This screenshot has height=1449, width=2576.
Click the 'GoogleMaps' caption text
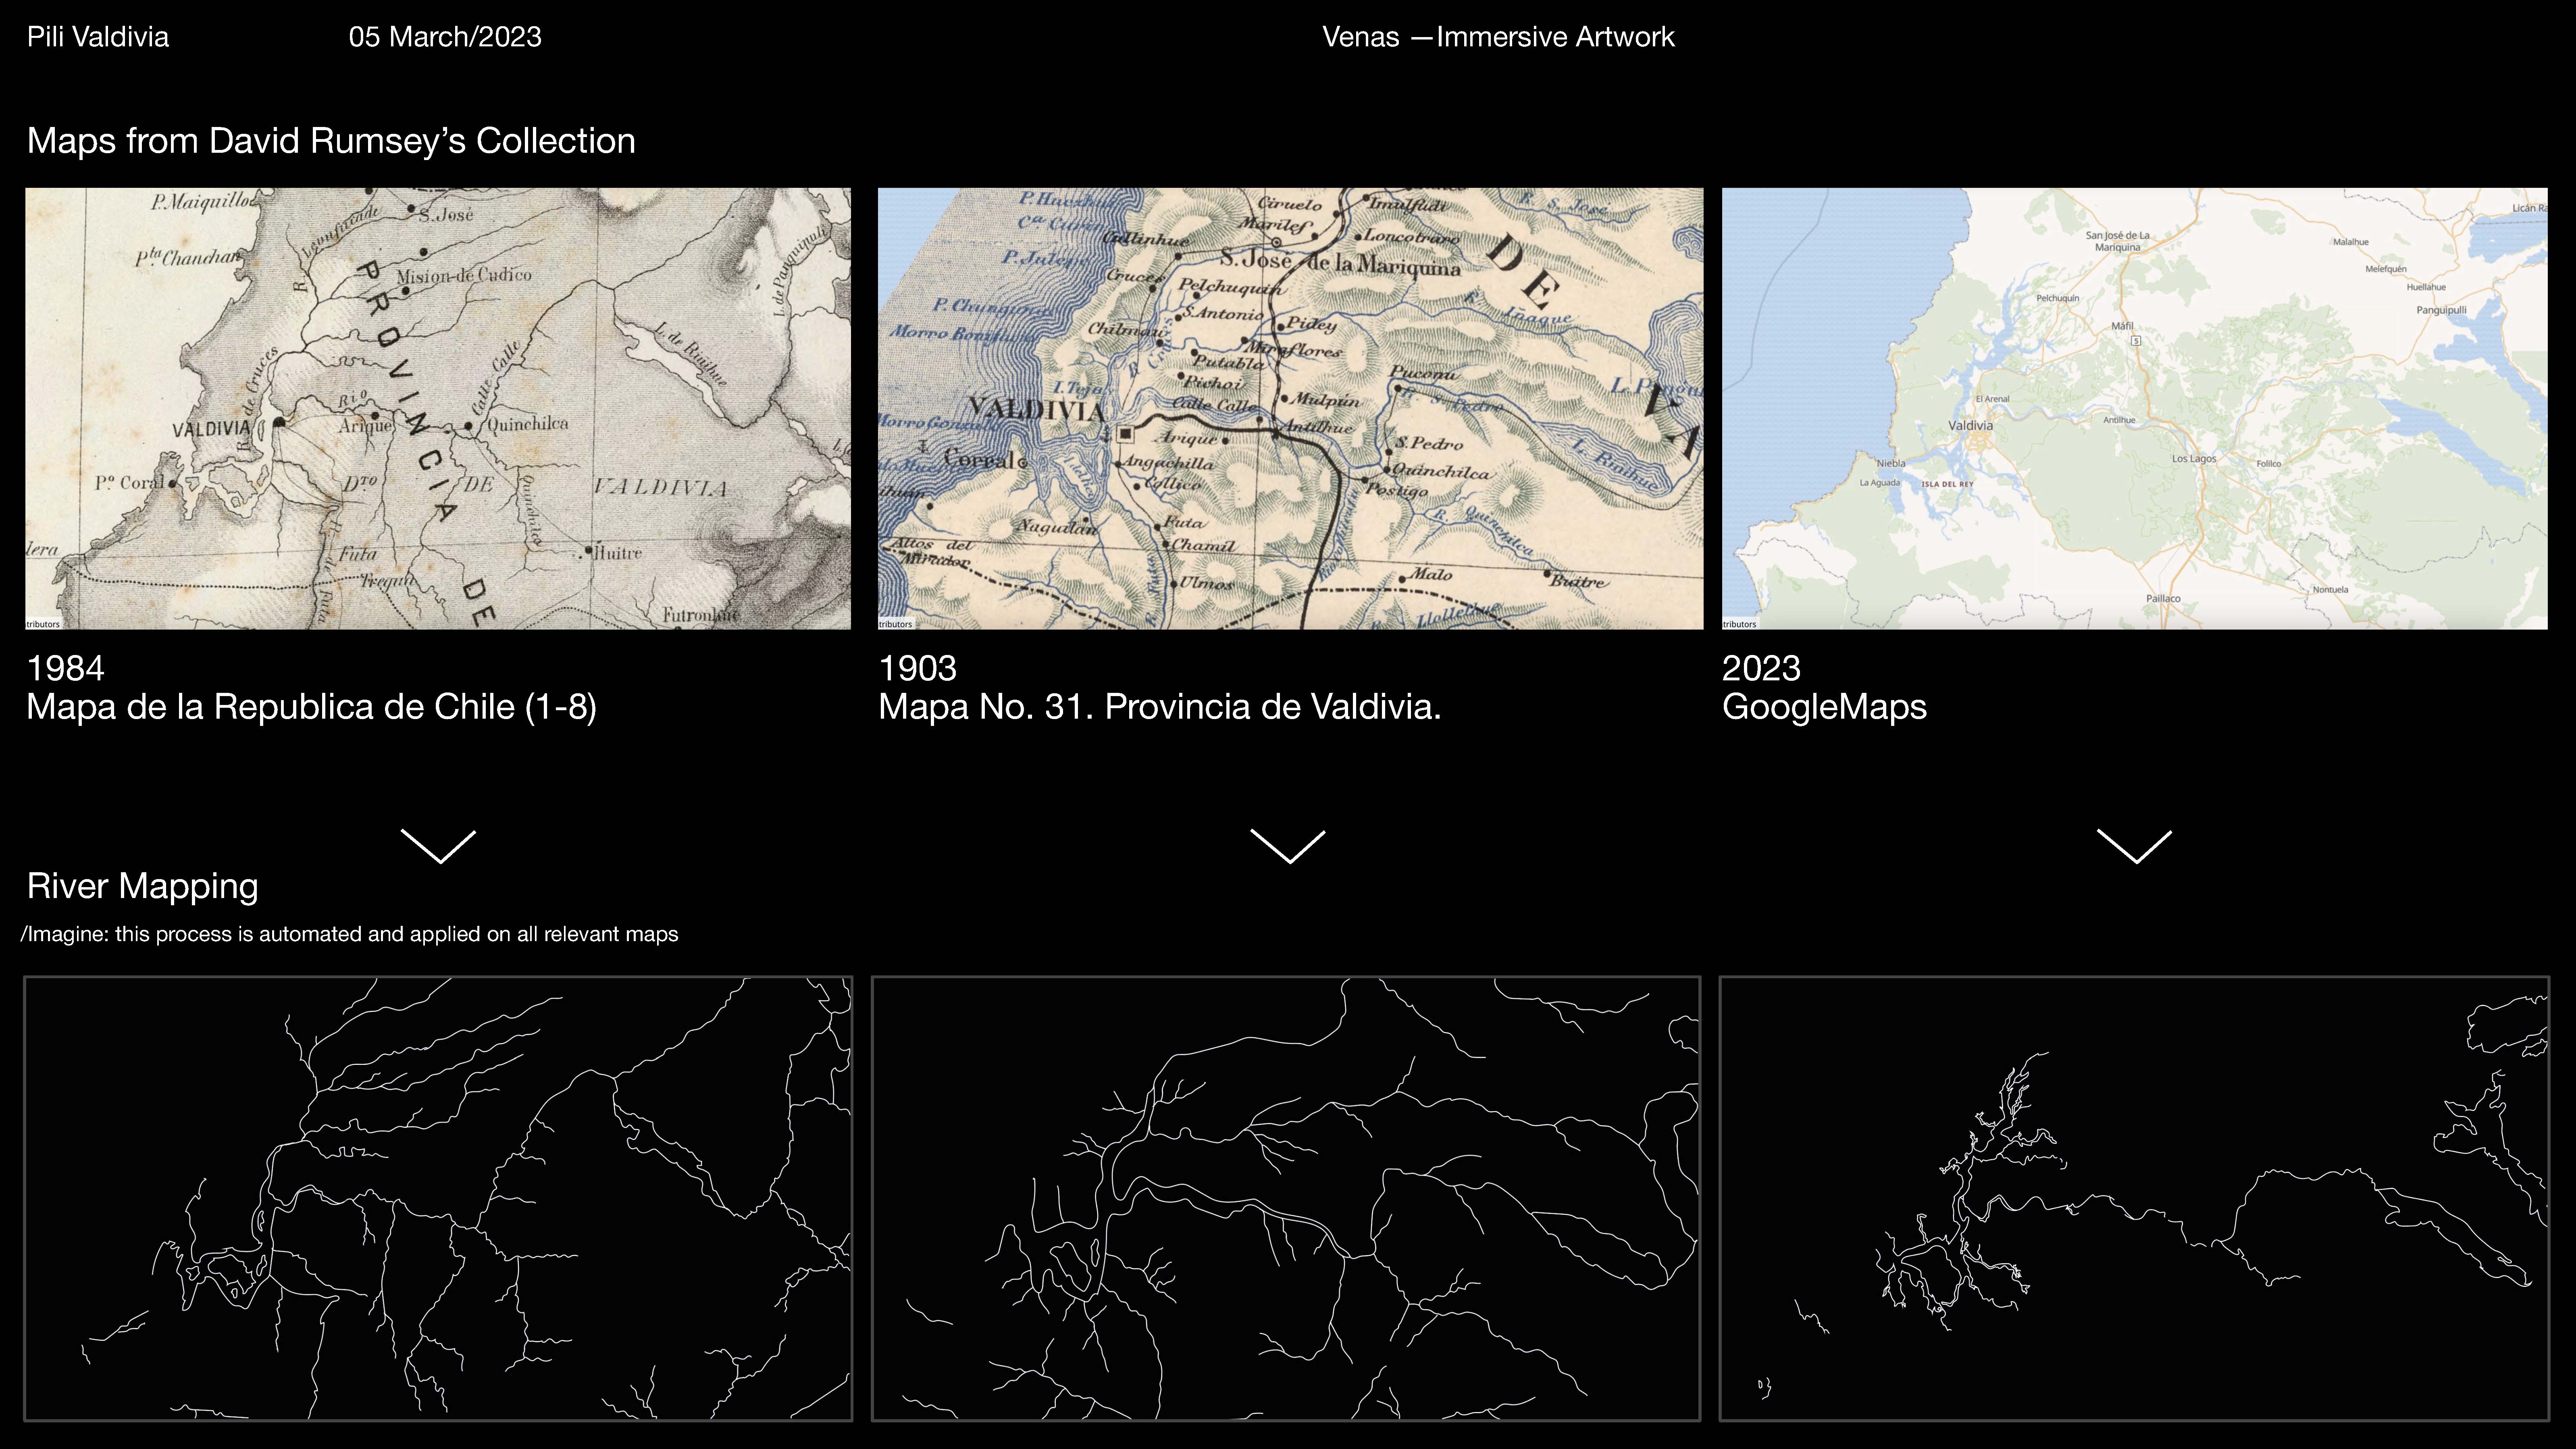point(1824,707)
